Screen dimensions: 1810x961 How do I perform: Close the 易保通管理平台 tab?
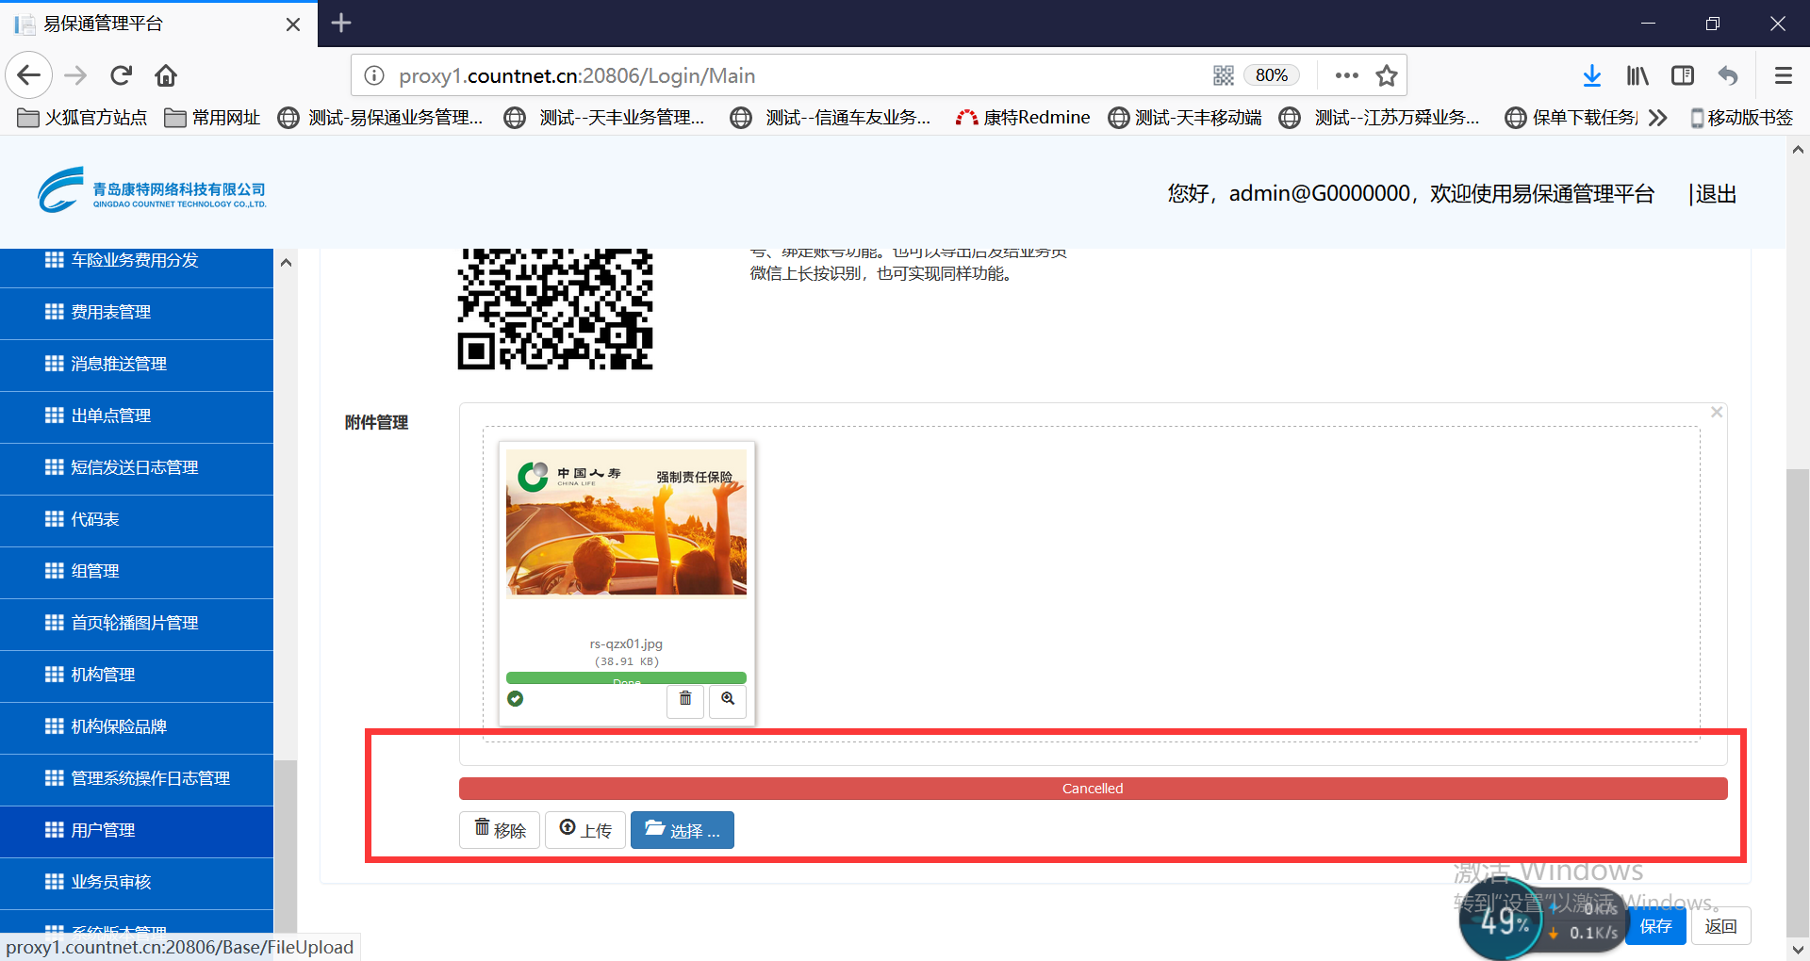coord(293,24)
